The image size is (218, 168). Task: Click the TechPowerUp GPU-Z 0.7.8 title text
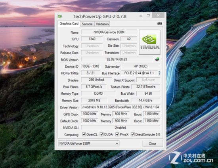click(99, 17)
